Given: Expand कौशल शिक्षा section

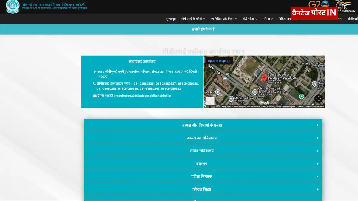Looking at the screenshot, I should (203, 189).
